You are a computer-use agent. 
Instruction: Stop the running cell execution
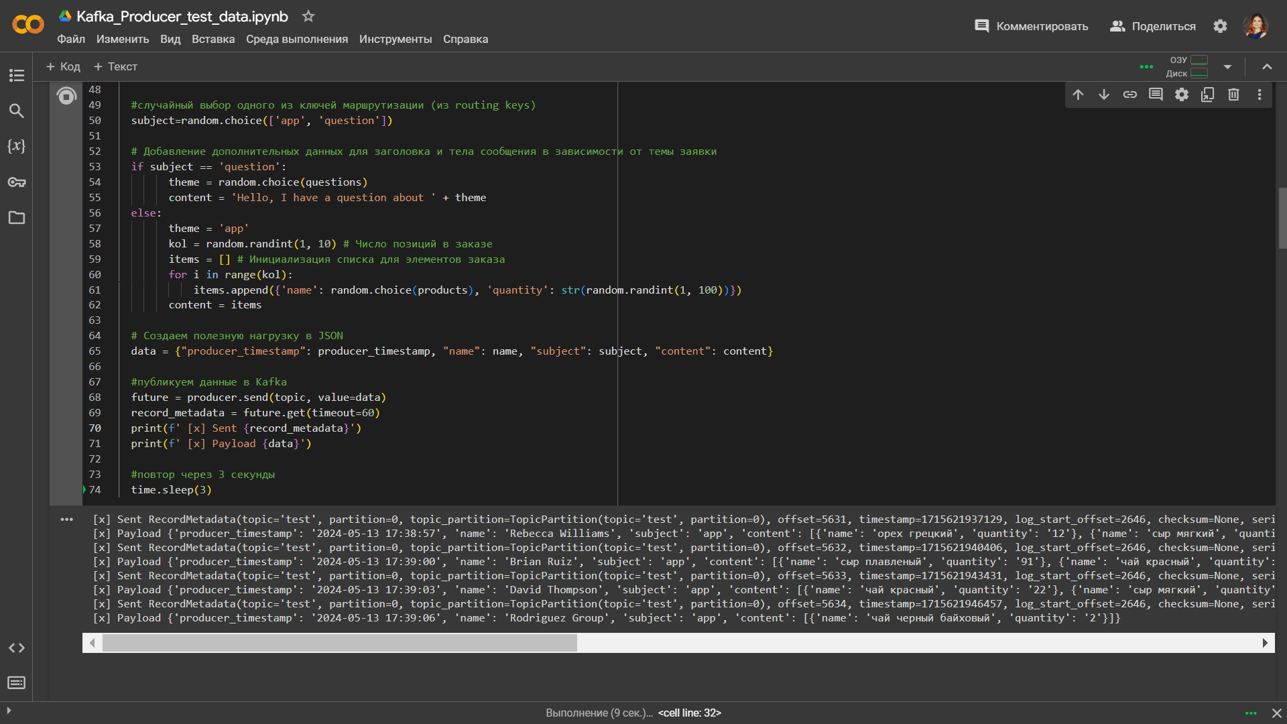point(66,97)
